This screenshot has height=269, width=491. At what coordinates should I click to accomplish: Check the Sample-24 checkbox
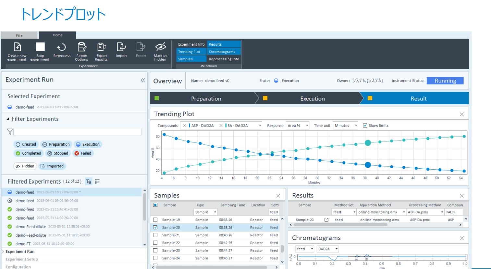pyautogui.click(x=155, y=258)
